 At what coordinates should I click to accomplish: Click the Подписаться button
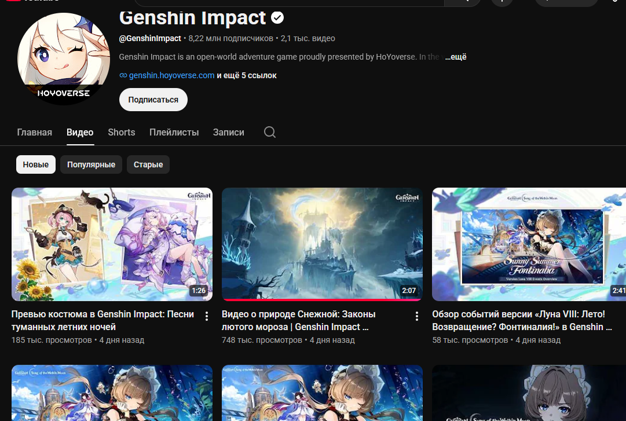(x=153, y=100)
